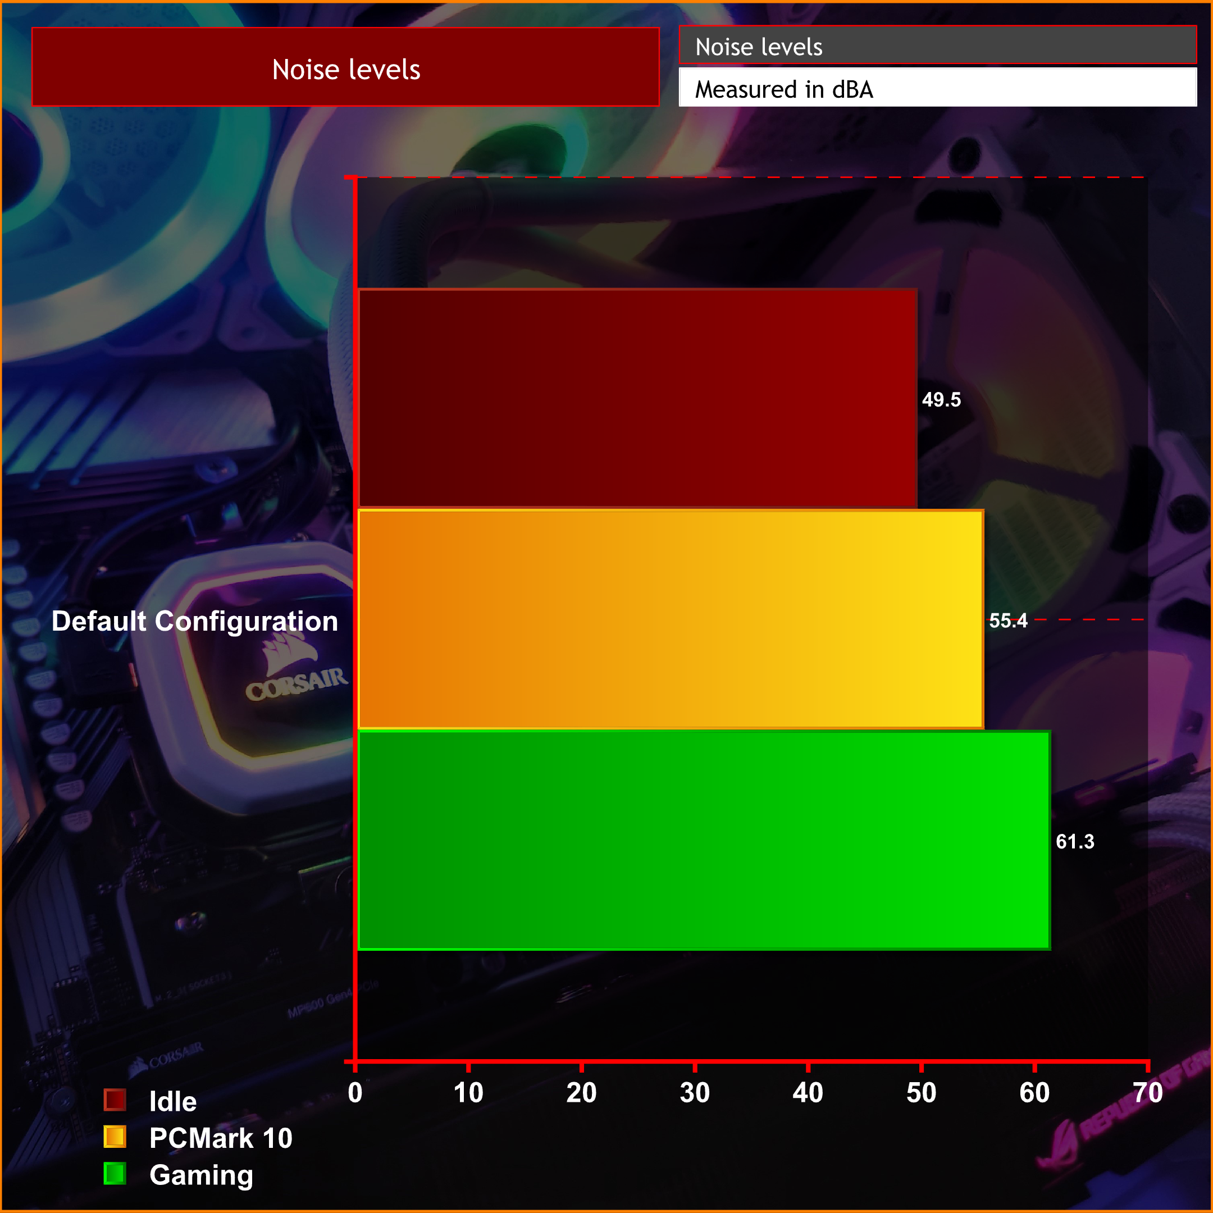Click the green Gaming bar
Viewport: 1213px width, 1213px height.
(x=703, y=840)
